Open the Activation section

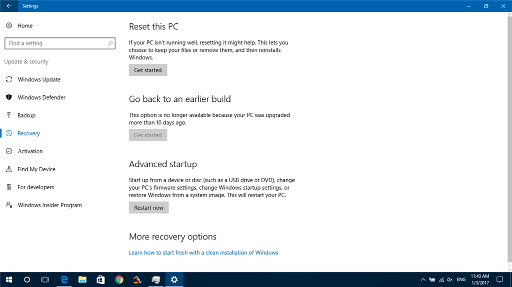pos(30,151)
